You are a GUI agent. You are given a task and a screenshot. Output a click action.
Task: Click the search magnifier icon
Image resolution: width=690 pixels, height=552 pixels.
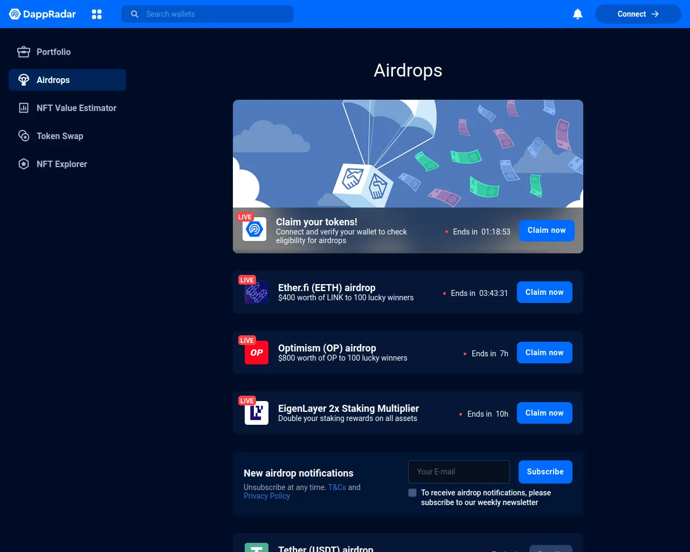tap(135, 14)
